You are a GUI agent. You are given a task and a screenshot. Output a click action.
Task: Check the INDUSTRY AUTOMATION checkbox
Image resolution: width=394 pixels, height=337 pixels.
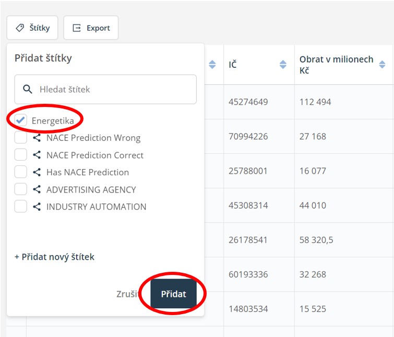pos(20,207)
